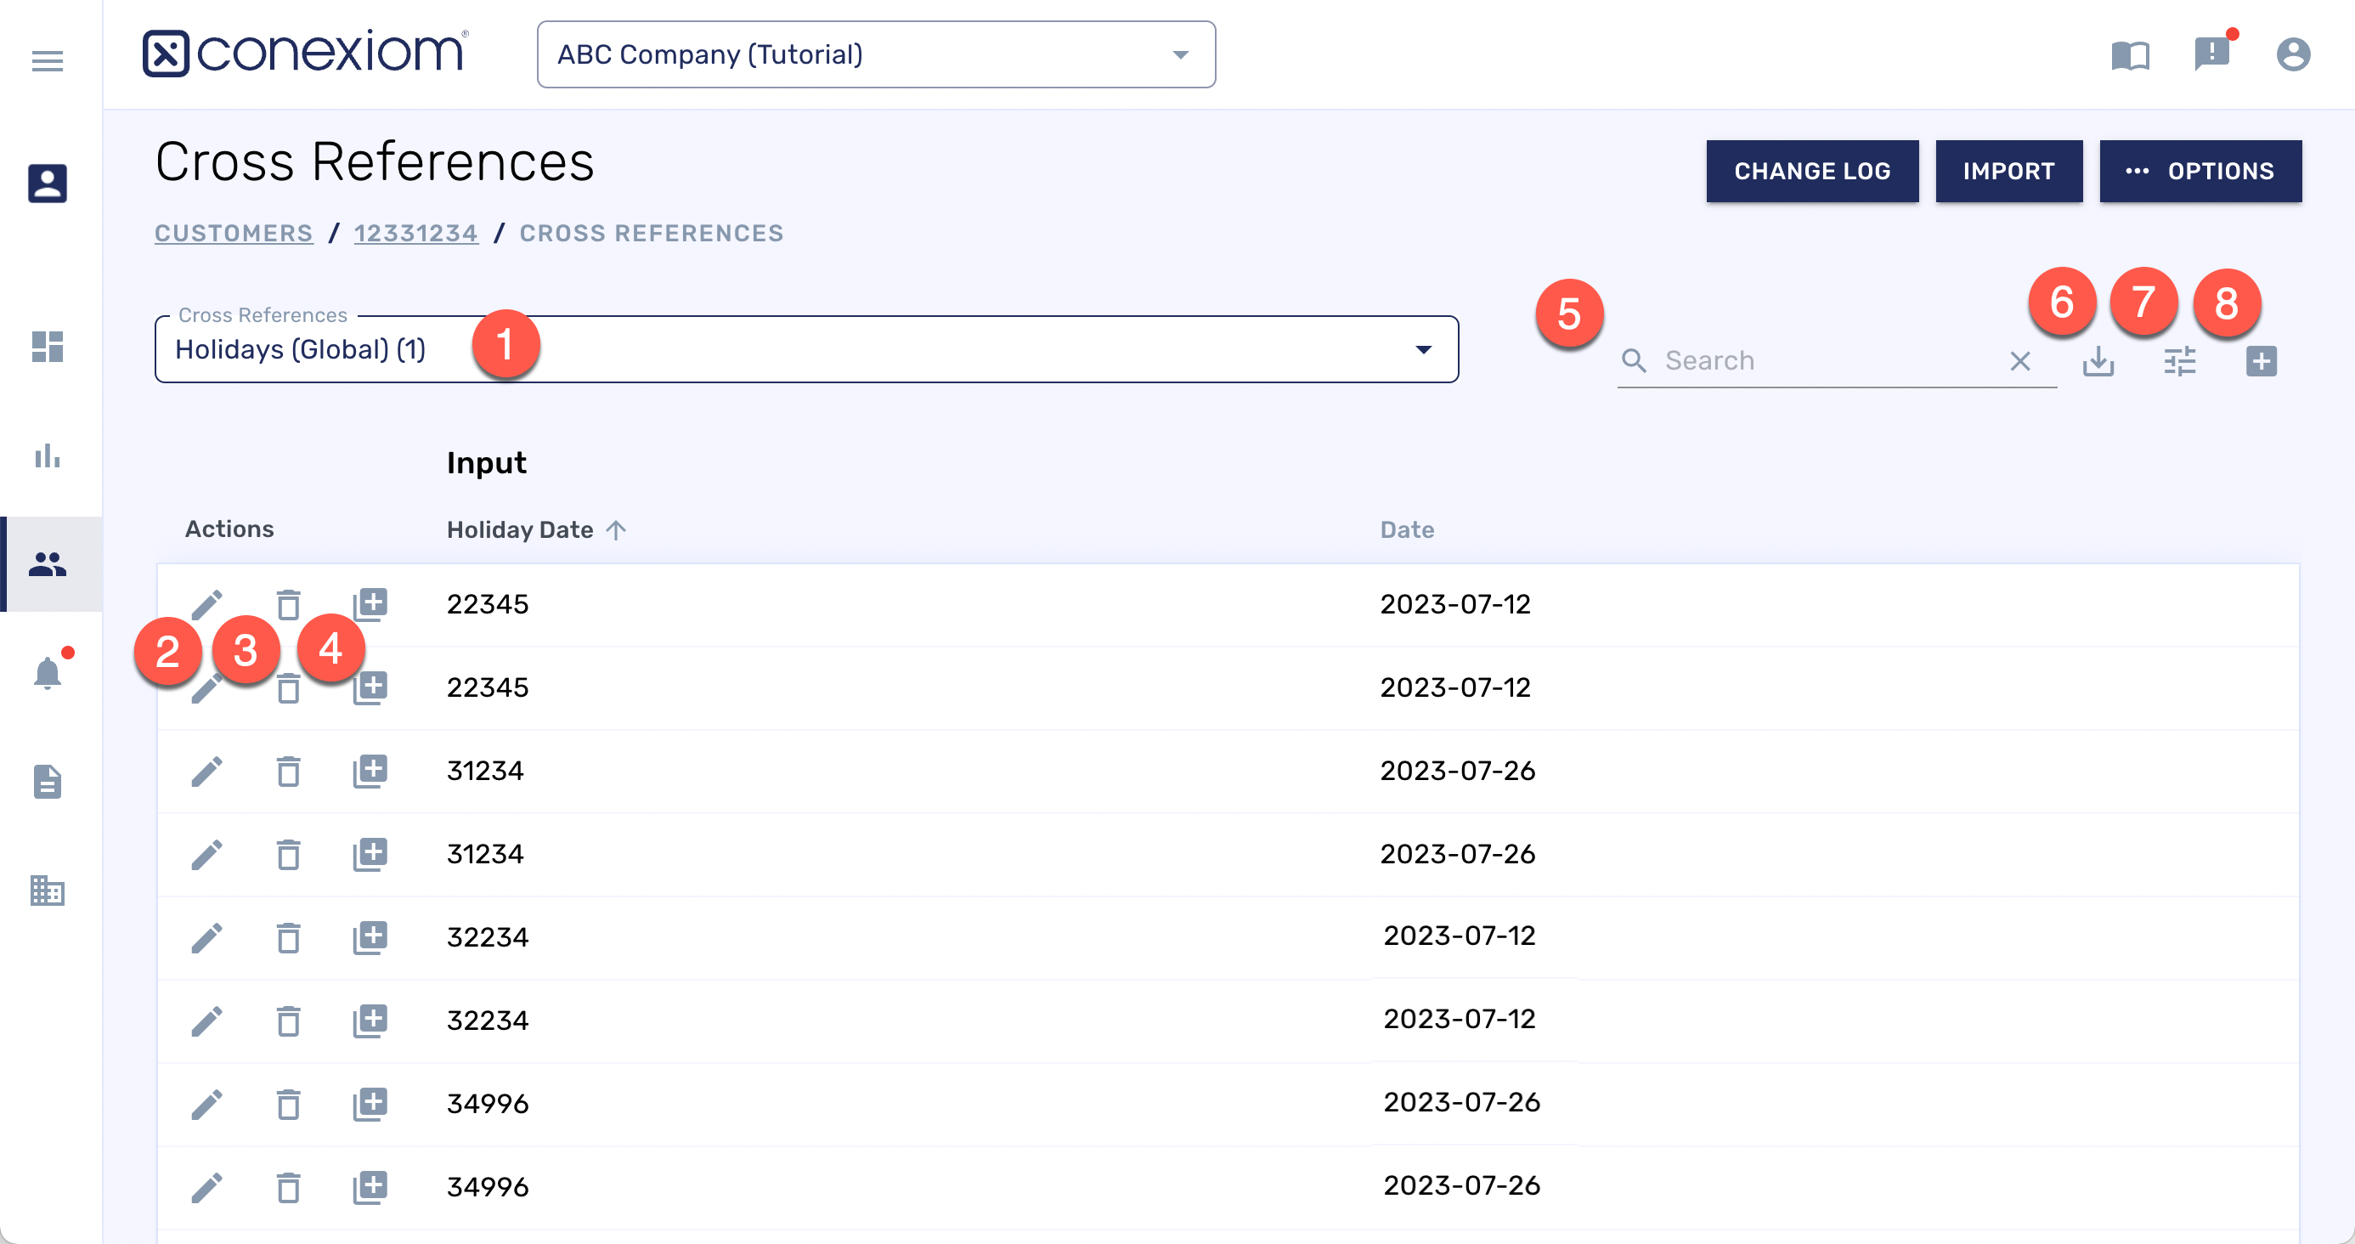Go to Customers breadcrumb link

233,233
